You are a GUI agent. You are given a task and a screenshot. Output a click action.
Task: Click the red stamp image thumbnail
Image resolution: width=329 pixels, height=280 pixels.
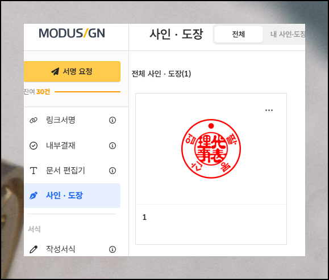tap(211, 149)
